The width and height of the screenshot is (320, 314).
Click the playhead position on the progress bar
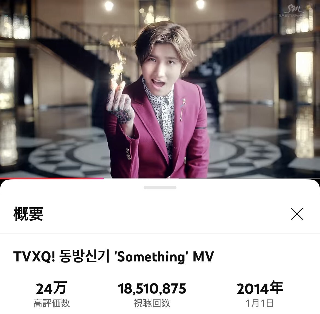(x=103, y=178)
